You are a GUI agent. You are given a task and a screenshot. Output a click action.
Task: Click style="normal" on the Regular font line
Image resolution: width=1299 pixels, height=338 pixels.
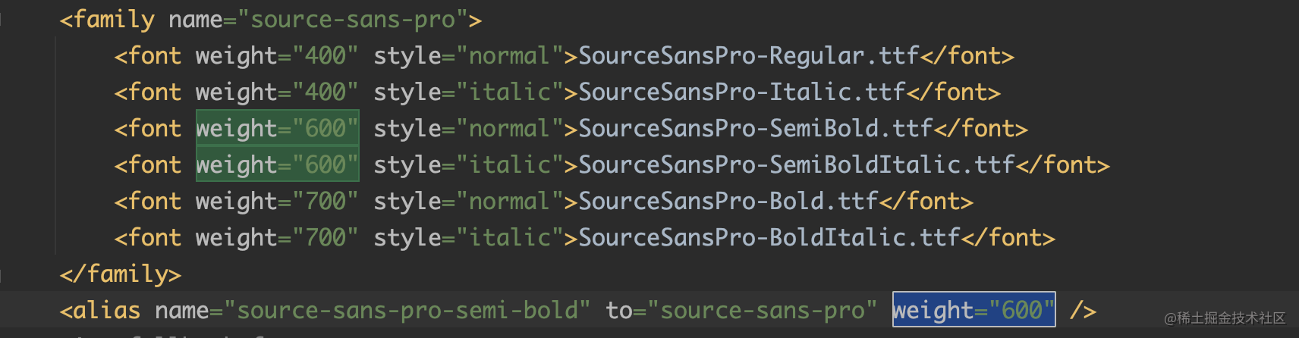click(x=468, y=56)
